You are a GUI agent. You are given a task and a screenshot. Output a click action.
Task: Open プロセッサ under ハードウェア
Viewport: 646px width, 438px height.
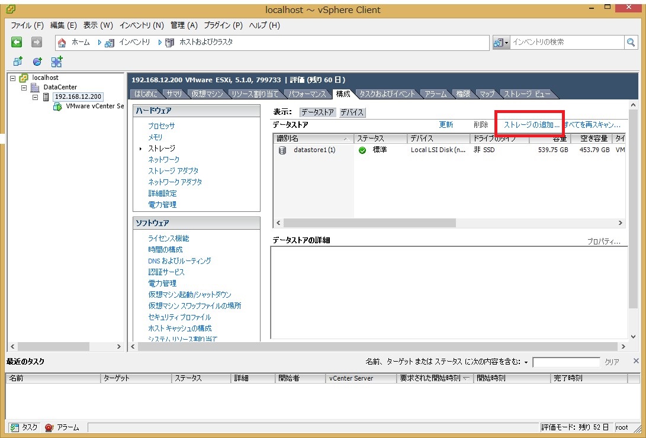(x=162, y=126)
